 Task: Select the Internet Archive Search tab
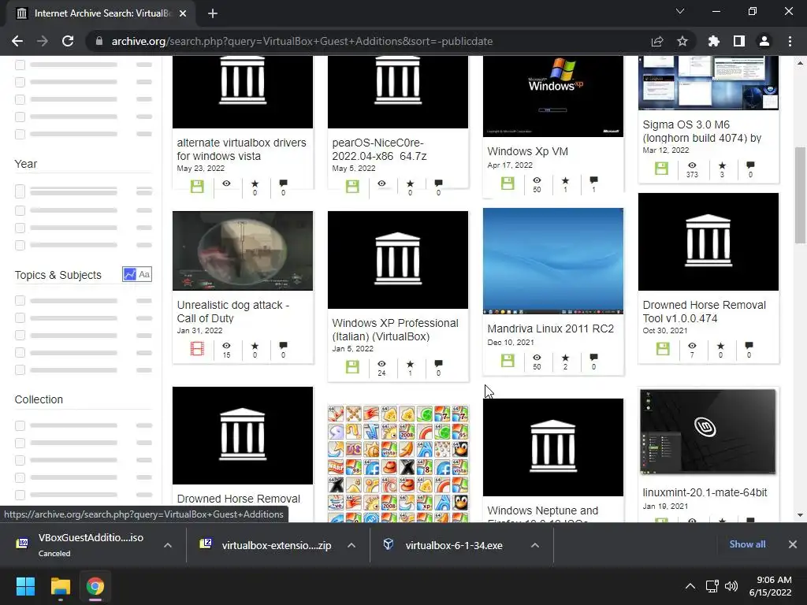coord(100,13)
